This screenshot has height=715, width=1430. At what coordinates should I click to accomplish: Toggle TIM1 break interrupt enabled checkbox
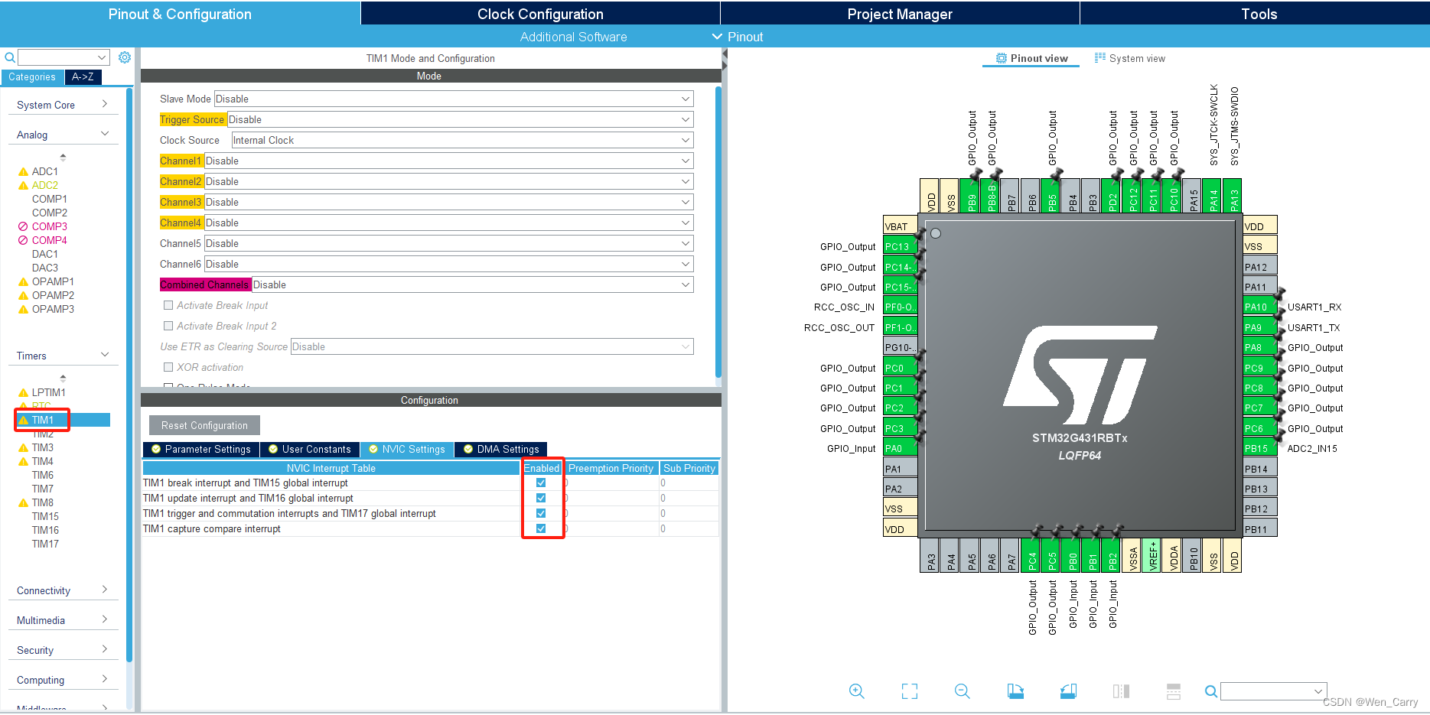pyautogui.click(x=541, y=483)
